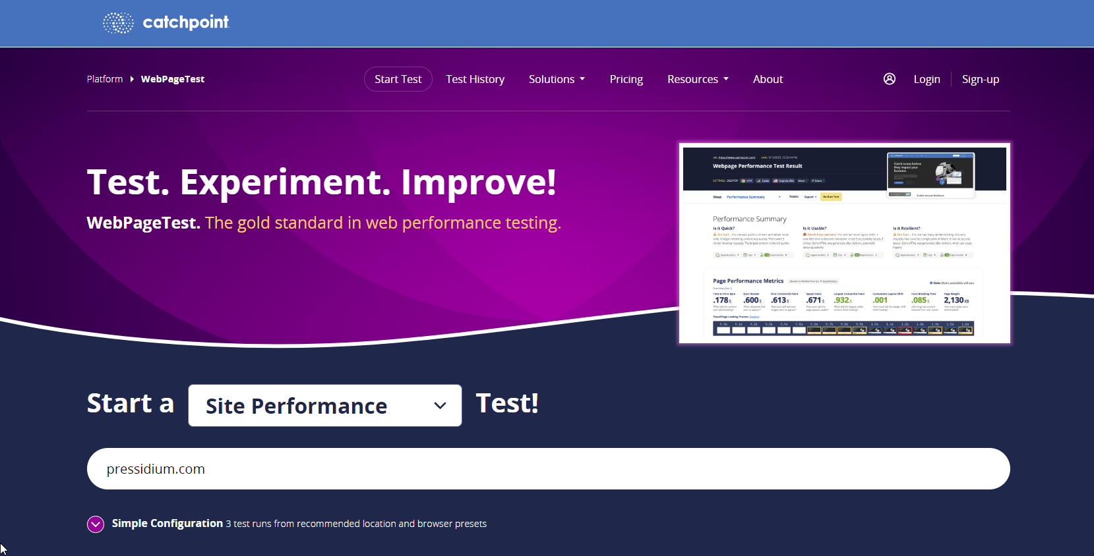
Task: Click the breadcrumb arrow after Platform
Action: coord(132,79)
